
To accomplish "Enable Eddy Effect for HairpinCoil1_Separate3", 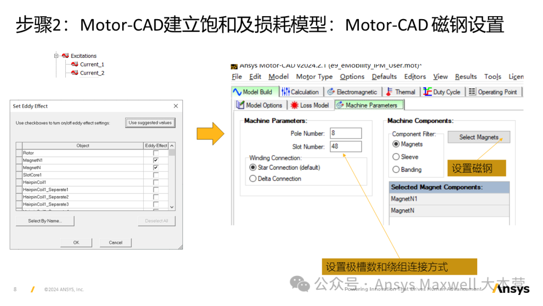I will 156,204.
